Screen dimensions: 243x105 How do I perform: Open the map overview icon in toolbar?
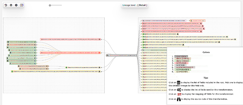click(22, 5)
